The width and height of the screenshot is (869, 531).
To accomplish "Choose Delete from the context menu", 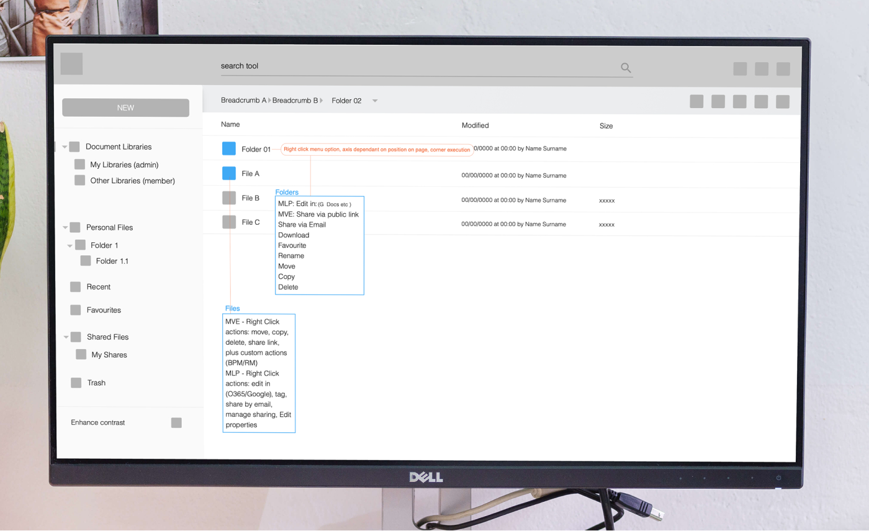I will tap(288, 287).
